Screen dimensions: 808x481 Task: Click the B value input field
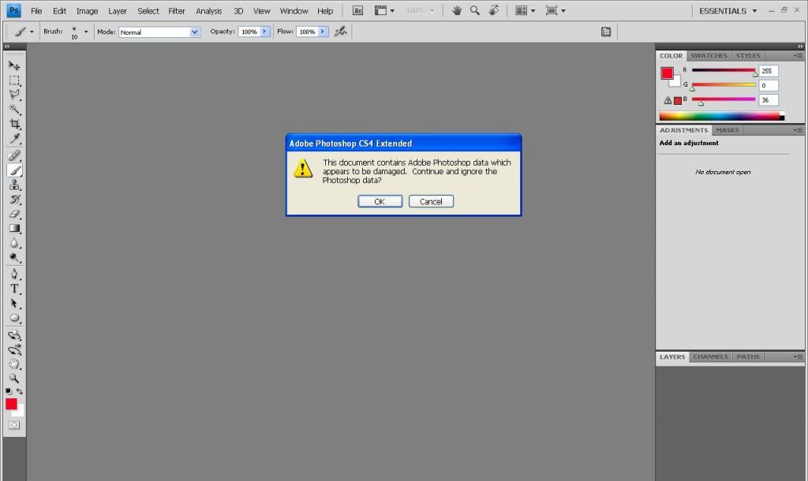tap(768, 100)
